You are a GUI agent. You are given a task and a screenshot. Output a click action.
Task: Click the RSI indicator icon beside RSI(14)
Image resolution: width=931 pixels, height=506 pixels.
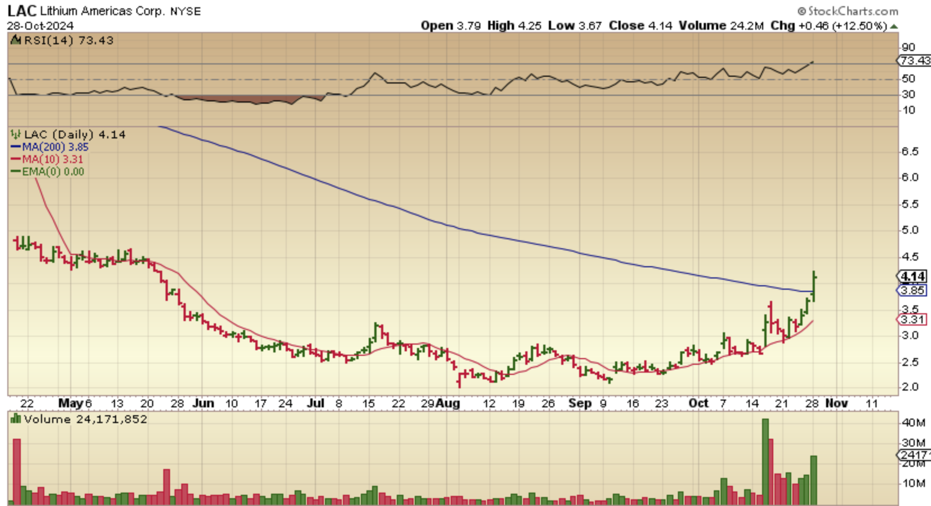pyautogui.click(x=16, y=40)
